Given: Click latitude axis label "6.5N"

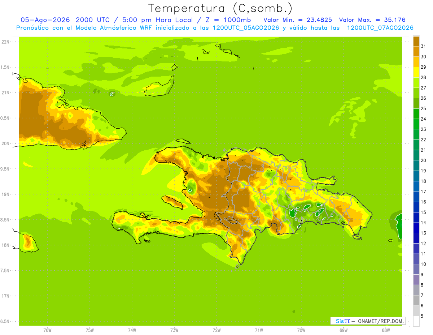Looking at the screenshot, I should 5,322.
